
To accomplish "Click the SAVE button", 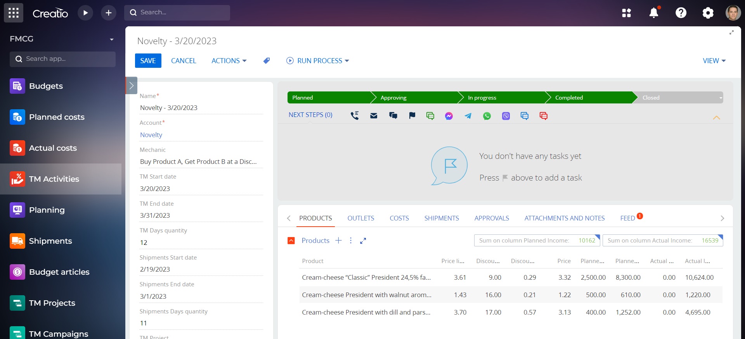I will pos(148,61).
